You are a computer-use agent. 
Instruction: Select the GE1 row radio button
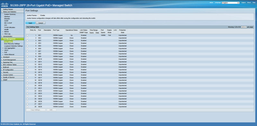[27, 35]
